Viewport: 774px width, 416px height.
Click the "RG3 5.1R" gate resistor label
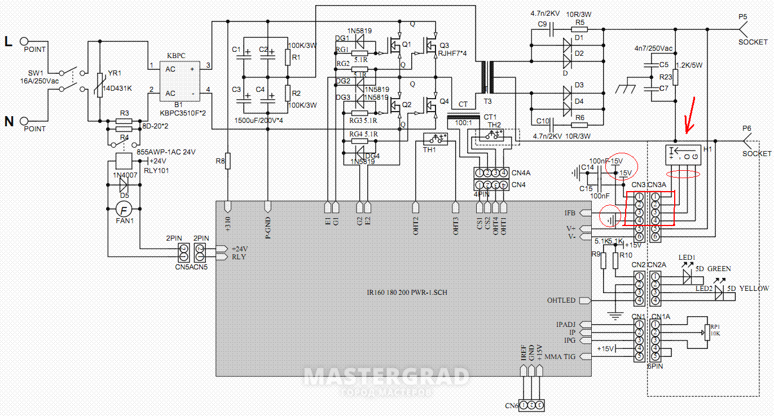364,120
